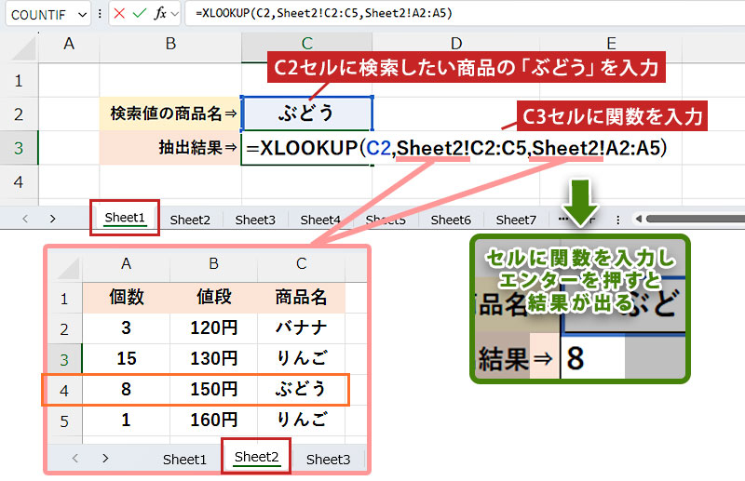Open Sheet1 tab in Sheet2 inset

tap(184, 460)
